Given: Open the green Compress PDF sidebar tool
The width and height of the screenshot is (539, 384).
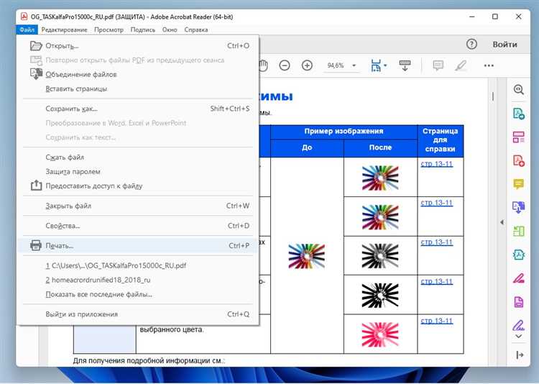Looking at the screenshot, I should pos(518,231).
